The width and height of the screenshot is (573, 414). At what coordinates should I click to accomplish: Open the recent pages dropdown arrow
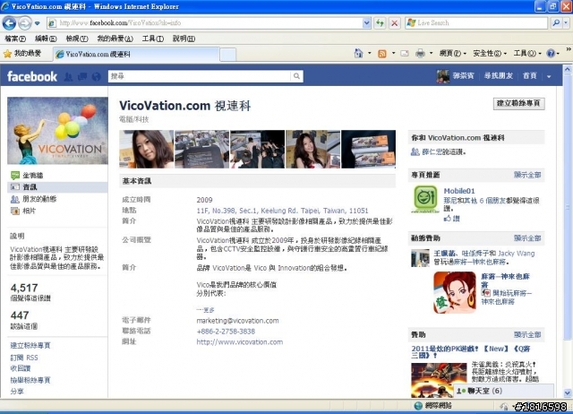38,23
